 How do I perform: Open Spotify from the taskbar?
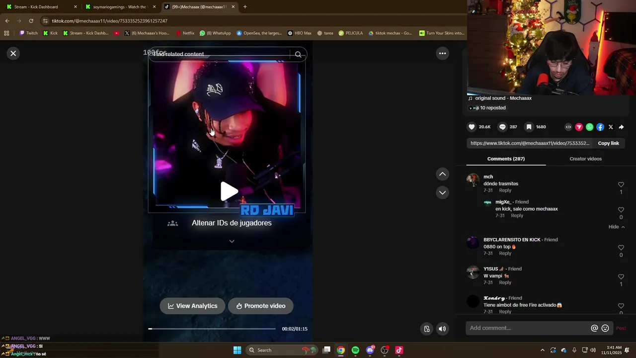click(355, 350)
